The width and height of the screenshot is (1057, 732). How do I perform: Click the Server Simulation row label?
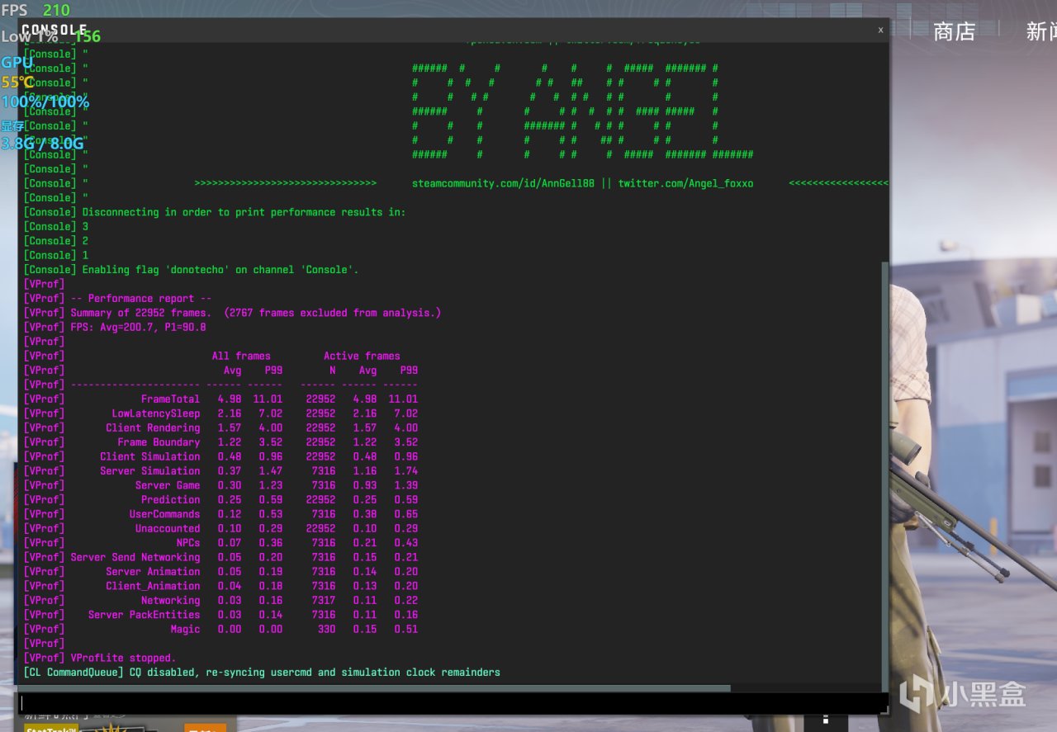150,471
